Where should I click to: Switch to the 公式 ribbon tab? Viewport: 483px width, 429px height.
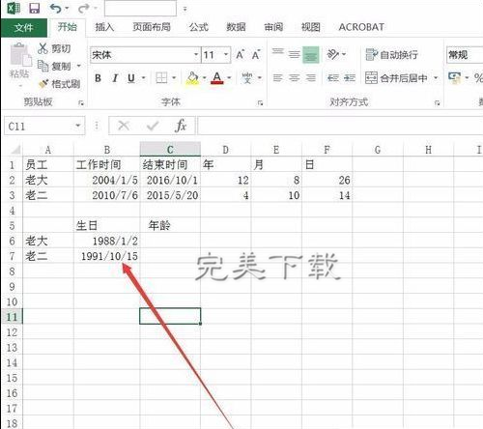tap(199, 27)
